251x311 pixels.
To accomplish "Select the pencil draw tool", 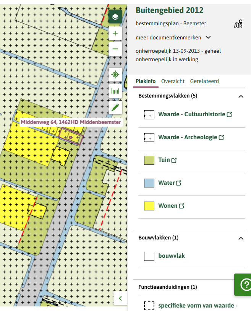I will pyautogui.click(x=115, y=107).
